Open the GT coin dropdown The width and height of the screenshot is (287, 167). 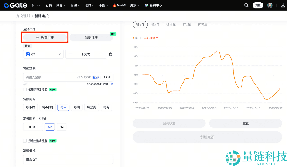[x=59, y=54]
